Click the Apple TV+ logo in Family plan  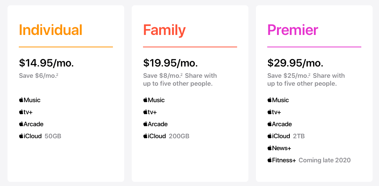(150, 112)
